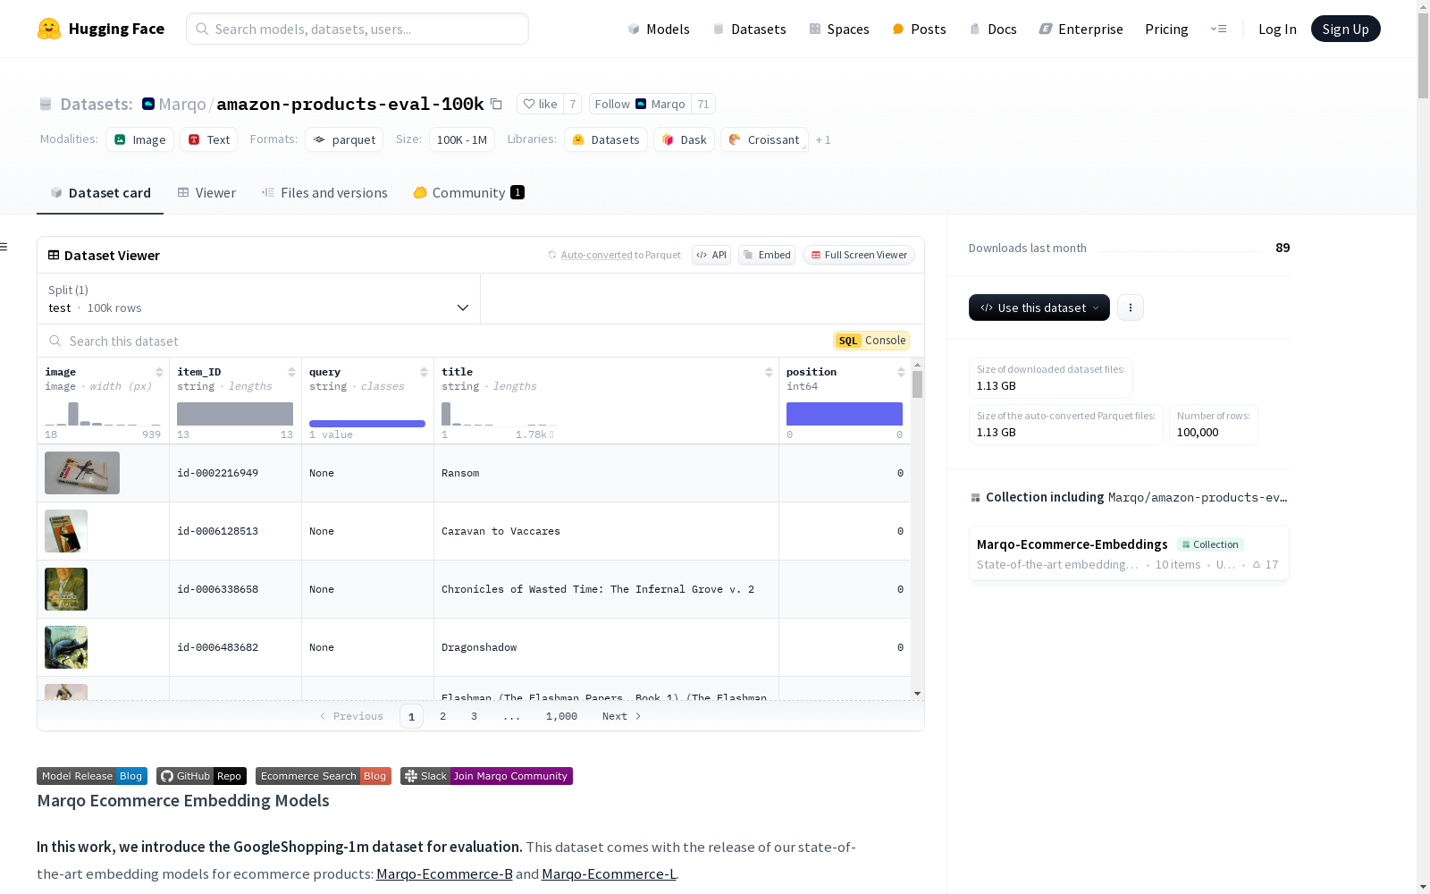Open Posts in the top navigation

(x=920, y=29)
